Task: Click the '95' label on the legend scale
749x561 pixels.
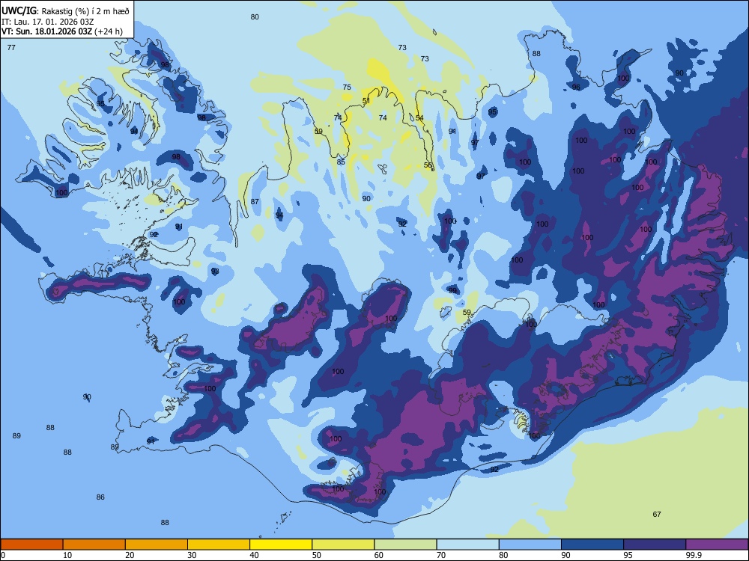Action: point(628,555)
